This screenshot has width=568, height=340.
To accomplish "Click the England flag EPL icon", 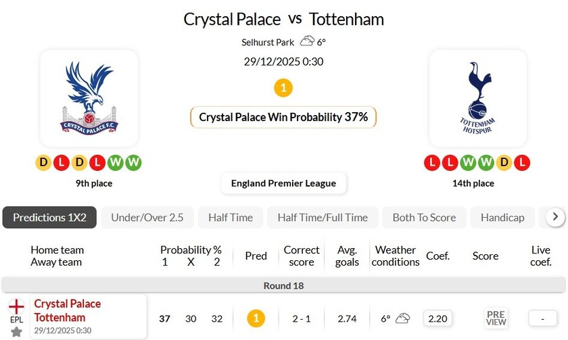I will 16,306.
